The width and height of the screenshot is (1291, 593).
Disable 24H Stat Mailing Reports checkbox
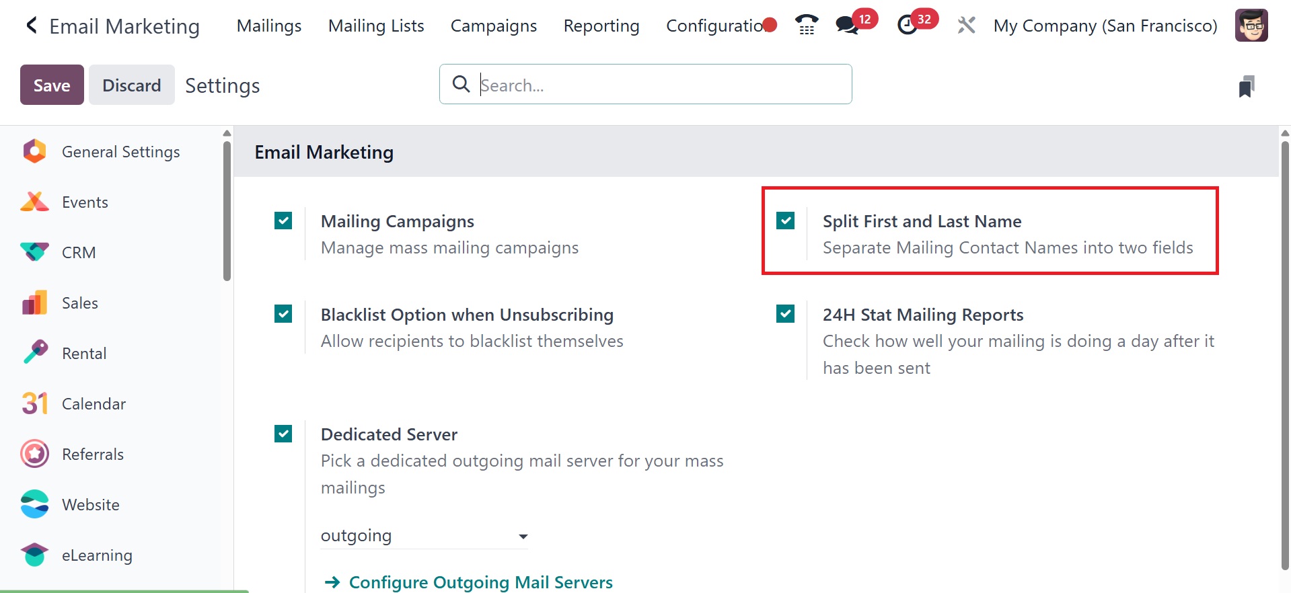[x=785, y=314]
